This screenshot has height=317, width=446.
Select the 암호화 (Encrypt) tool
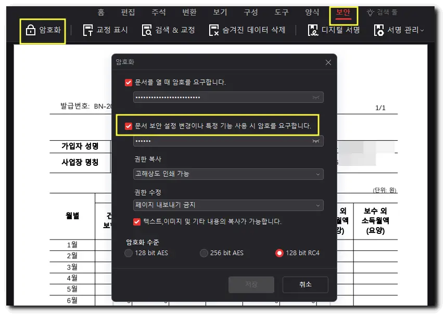[43, 31]
